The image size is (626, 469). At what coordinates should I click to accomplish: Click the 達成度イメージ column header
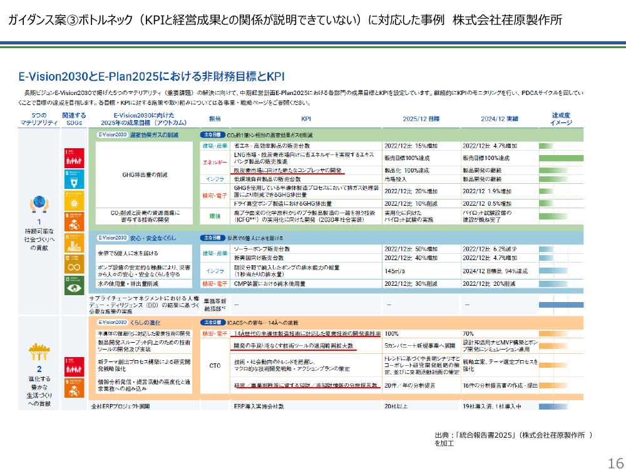point(561,119)
